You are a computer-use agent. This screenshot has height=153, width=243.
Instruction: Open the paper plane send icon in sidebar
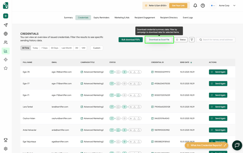click(5, 25)
